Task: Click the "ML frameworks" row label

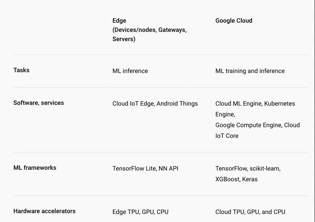Action: coord(35,168)
